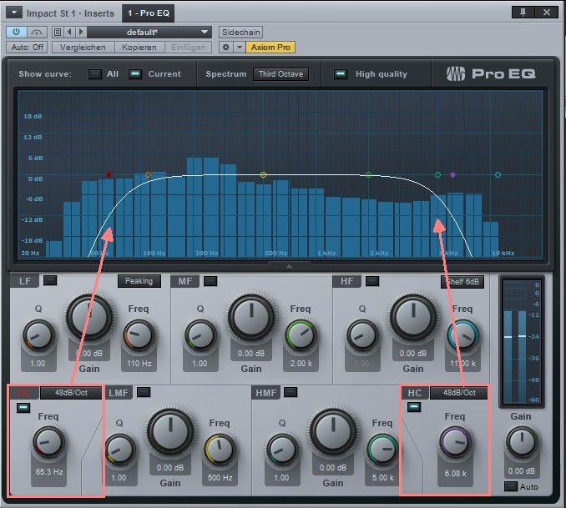Screen dimensions: 566x508
Task: Open the window menu arrow at top-left
Action: pyautogui.click(x=13, y=13)
